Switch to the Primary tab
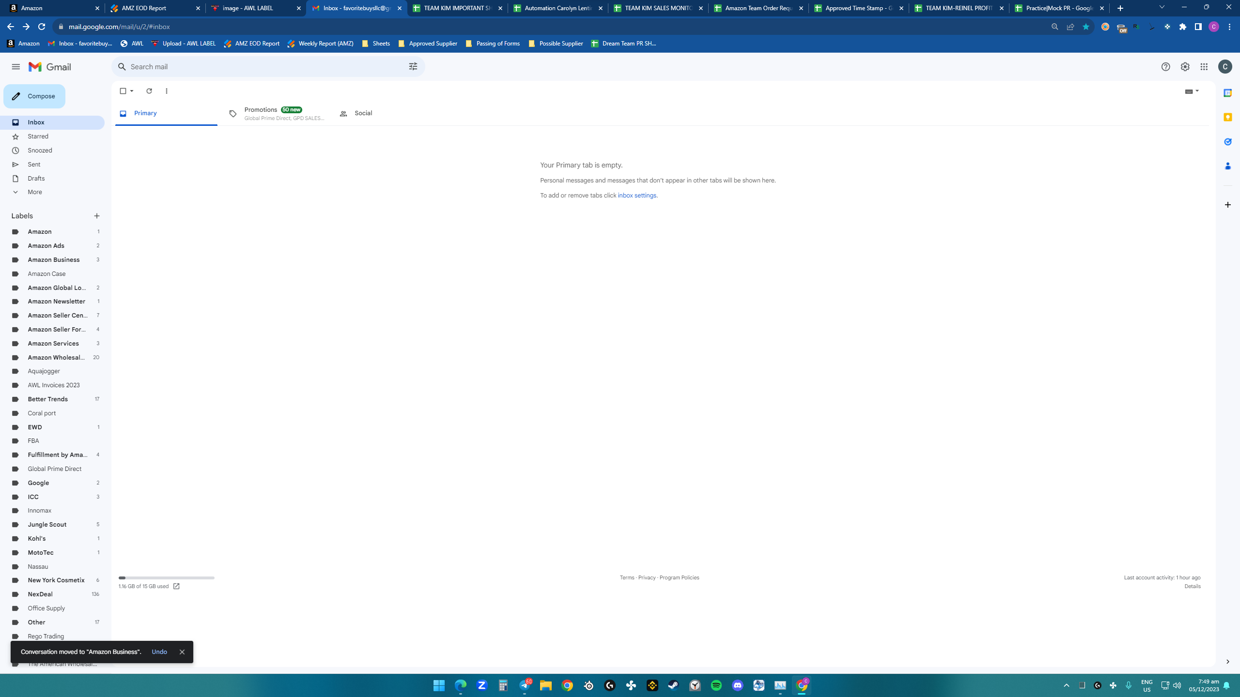The height and width of the screenshot is (697, 1240). (x=166, y=113)
